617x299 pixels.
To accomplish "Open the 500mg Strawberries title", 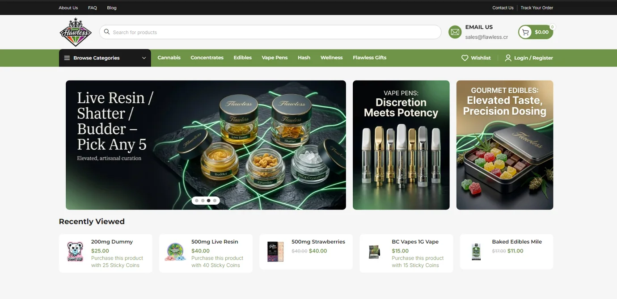I will 318,242.
